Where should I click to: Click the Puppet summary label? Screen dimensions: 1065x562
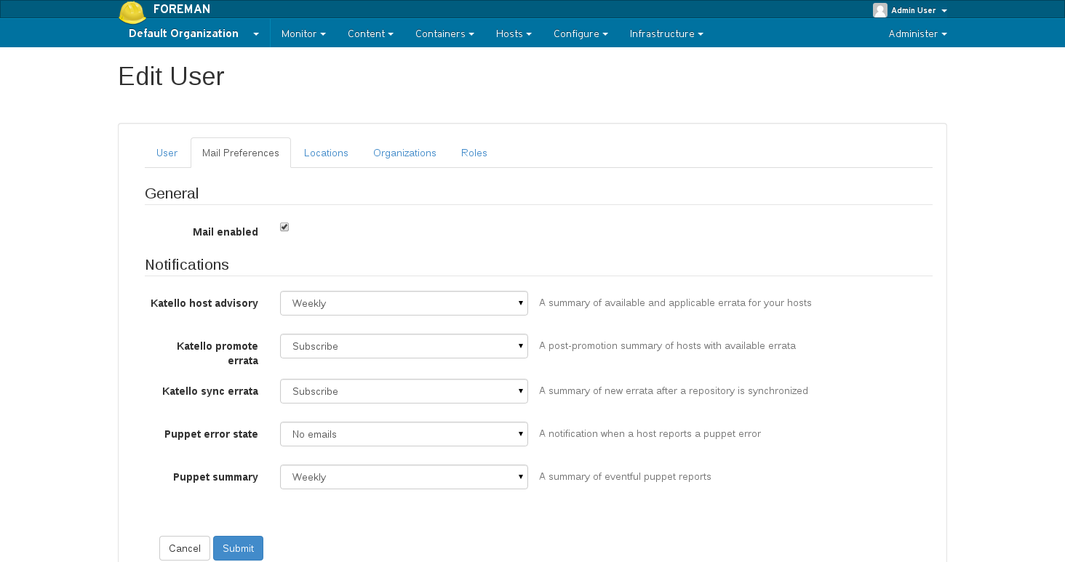pos(215,477)
